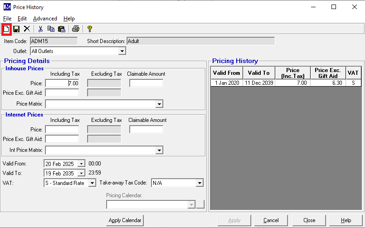Click Internet Price Exc. Gift Aid field
This screenshot has width=365, height=228.
click(62, 139)
